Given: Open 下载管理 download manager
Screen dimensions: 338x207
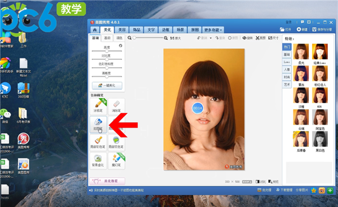Looking at the screenshot, I should click(x=284, y=190).
